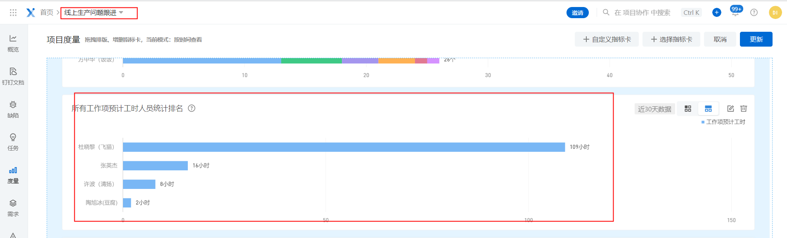This screenshot has width=787, height=238.
Task: Open 缺陷 defects in sidebar
Action: 13,109
